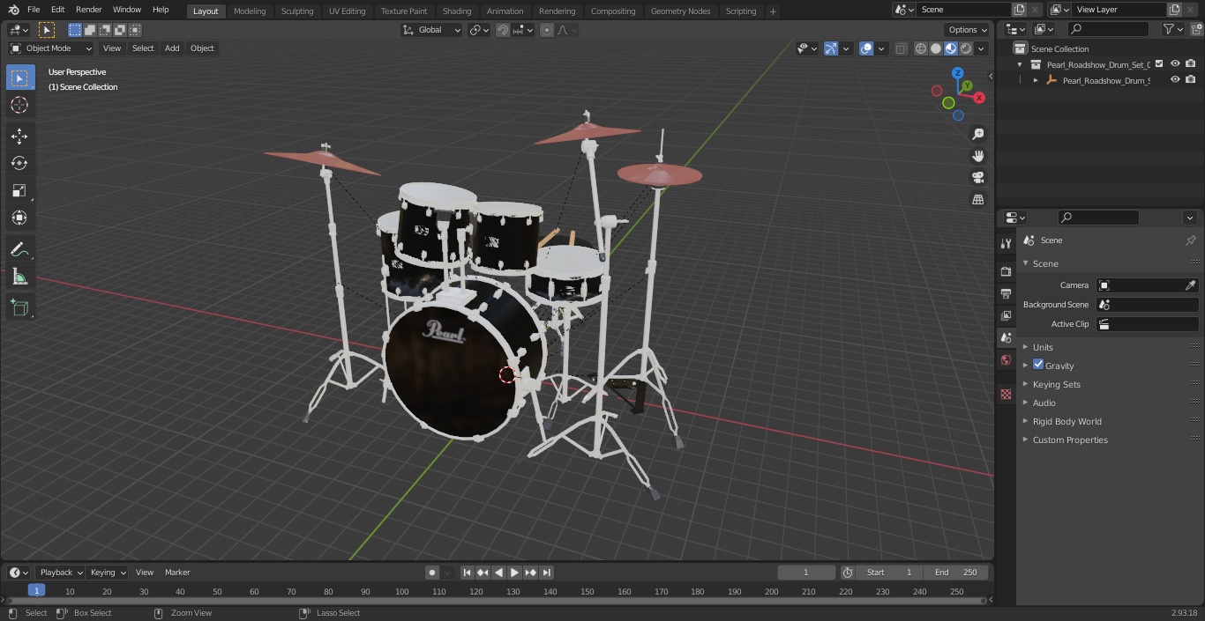This screenshot has width=1205, height=621.
Task: Open the Render properties tab
Action: tap(1006, 271)
